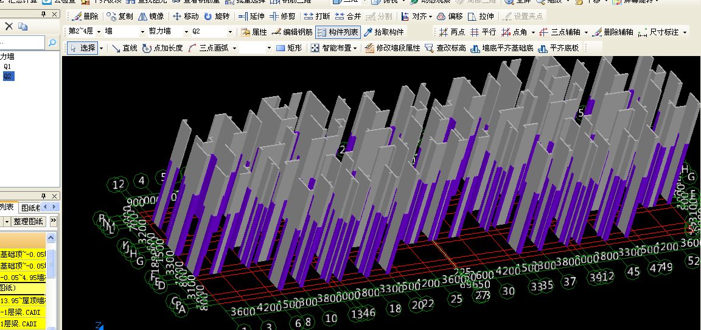Screen dimensions: 701x330
Task: Pin the lower drawing list panel
Action: coord(43,196)
